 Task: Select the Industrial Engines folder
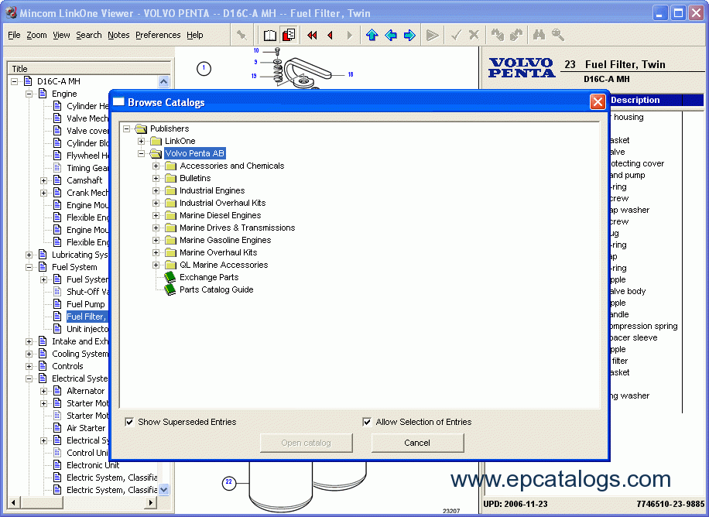pos(211,190)
